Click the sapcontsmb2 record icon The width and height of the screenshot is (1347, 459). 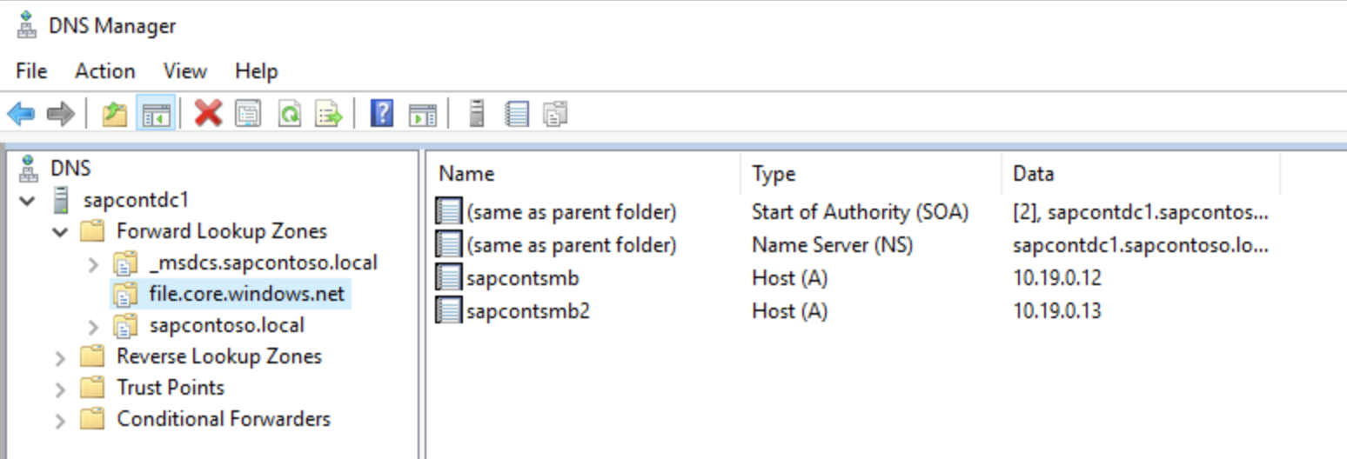point(448,310)
